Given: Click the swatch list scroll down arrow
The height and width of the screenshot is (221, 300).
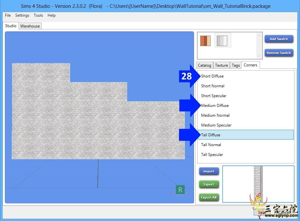Looking at the screenshot, I should point(259,56).
